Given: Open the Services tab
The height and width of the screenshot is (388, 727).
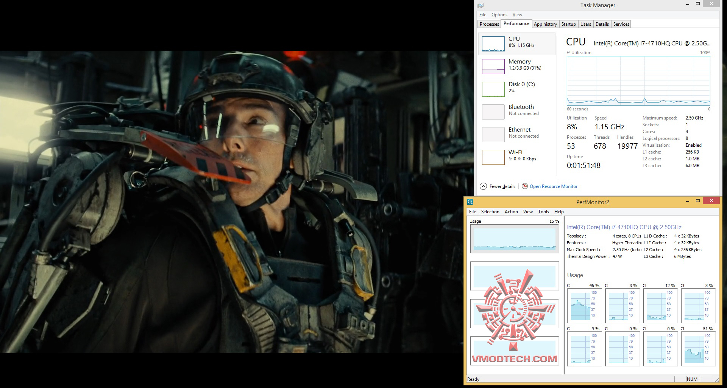Looking at the screenshot, I should pyautogui.click(x=621, y=24).
